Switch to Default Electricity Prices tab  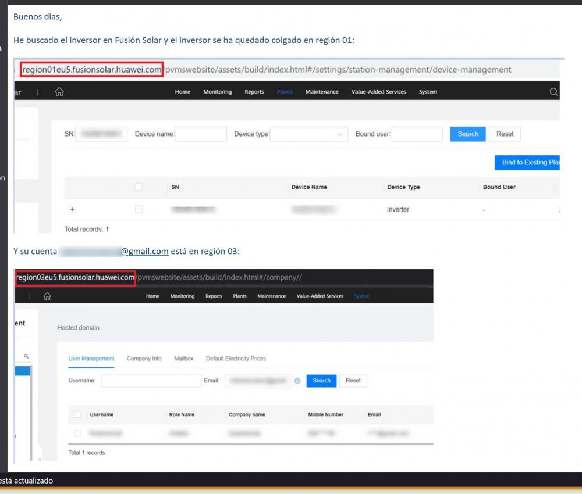pyautogui.click(x=236, y=359)
